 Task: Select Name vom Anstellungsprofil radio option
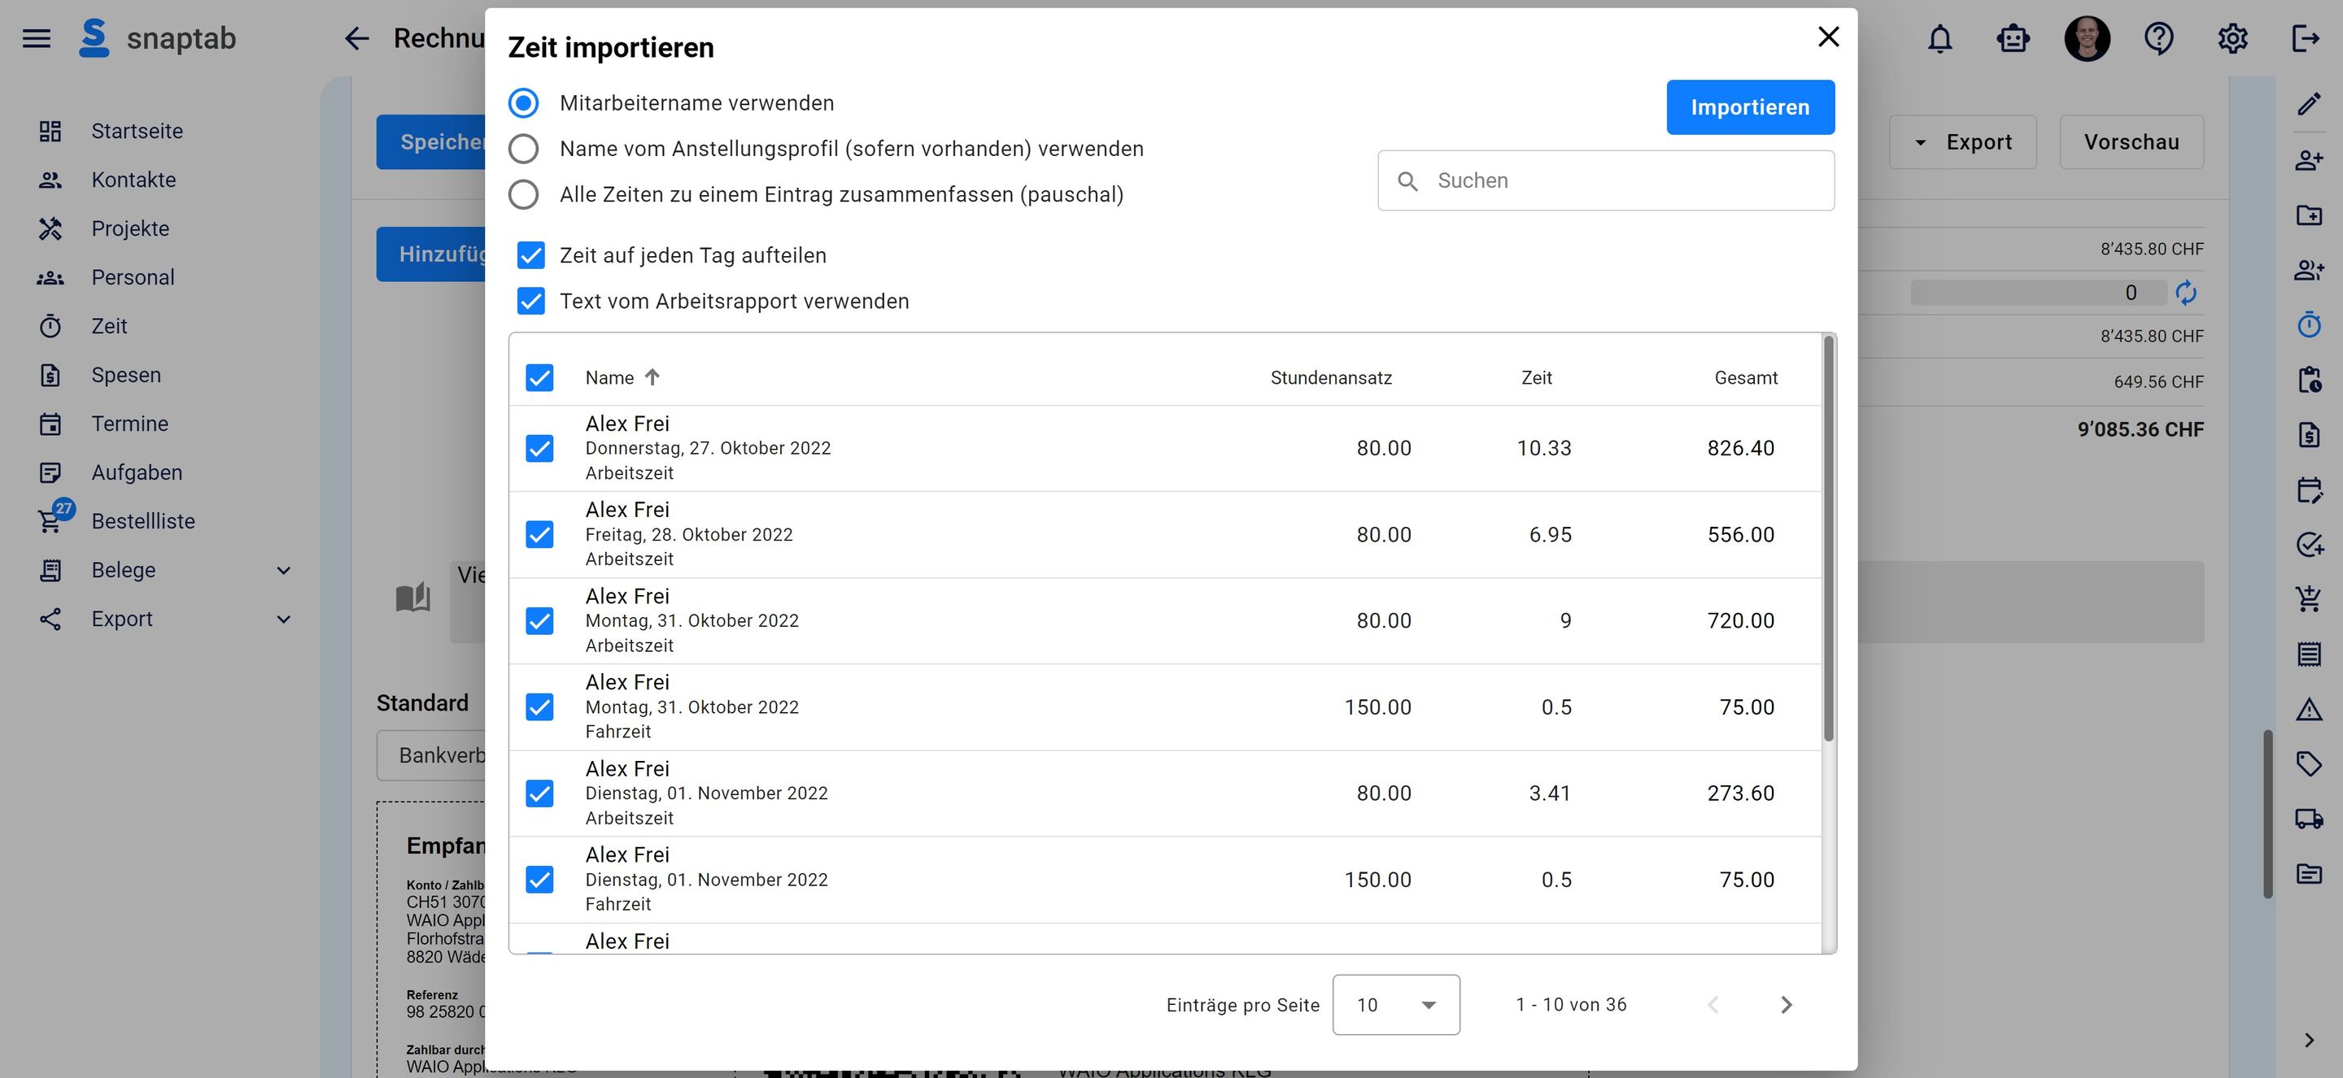click(523, 148)
